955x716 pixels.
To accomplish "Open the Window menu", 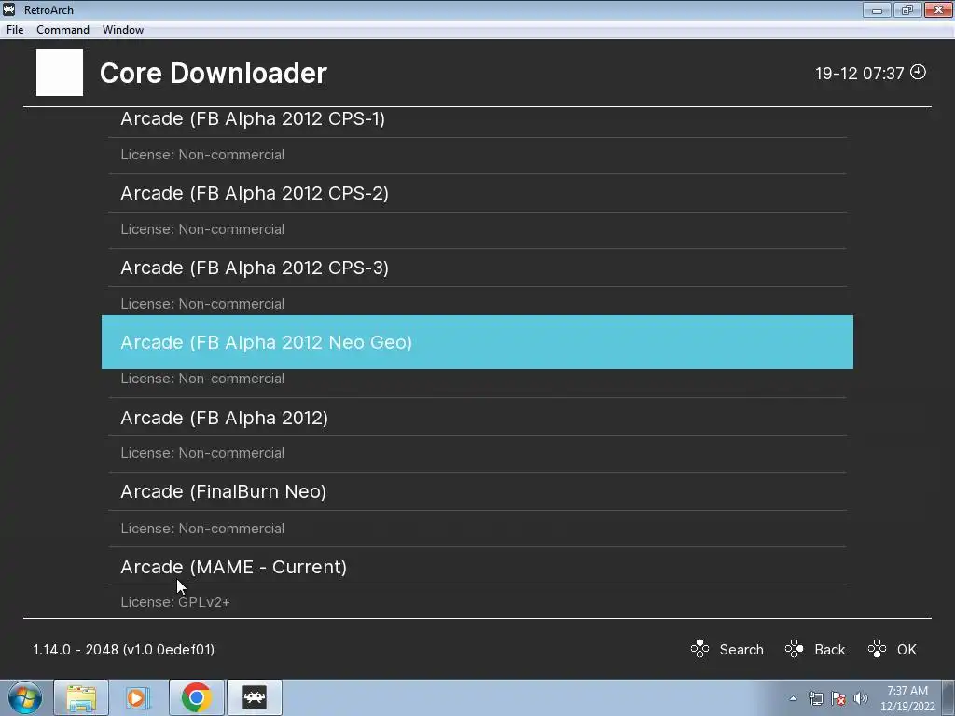I will coord(123,30).
